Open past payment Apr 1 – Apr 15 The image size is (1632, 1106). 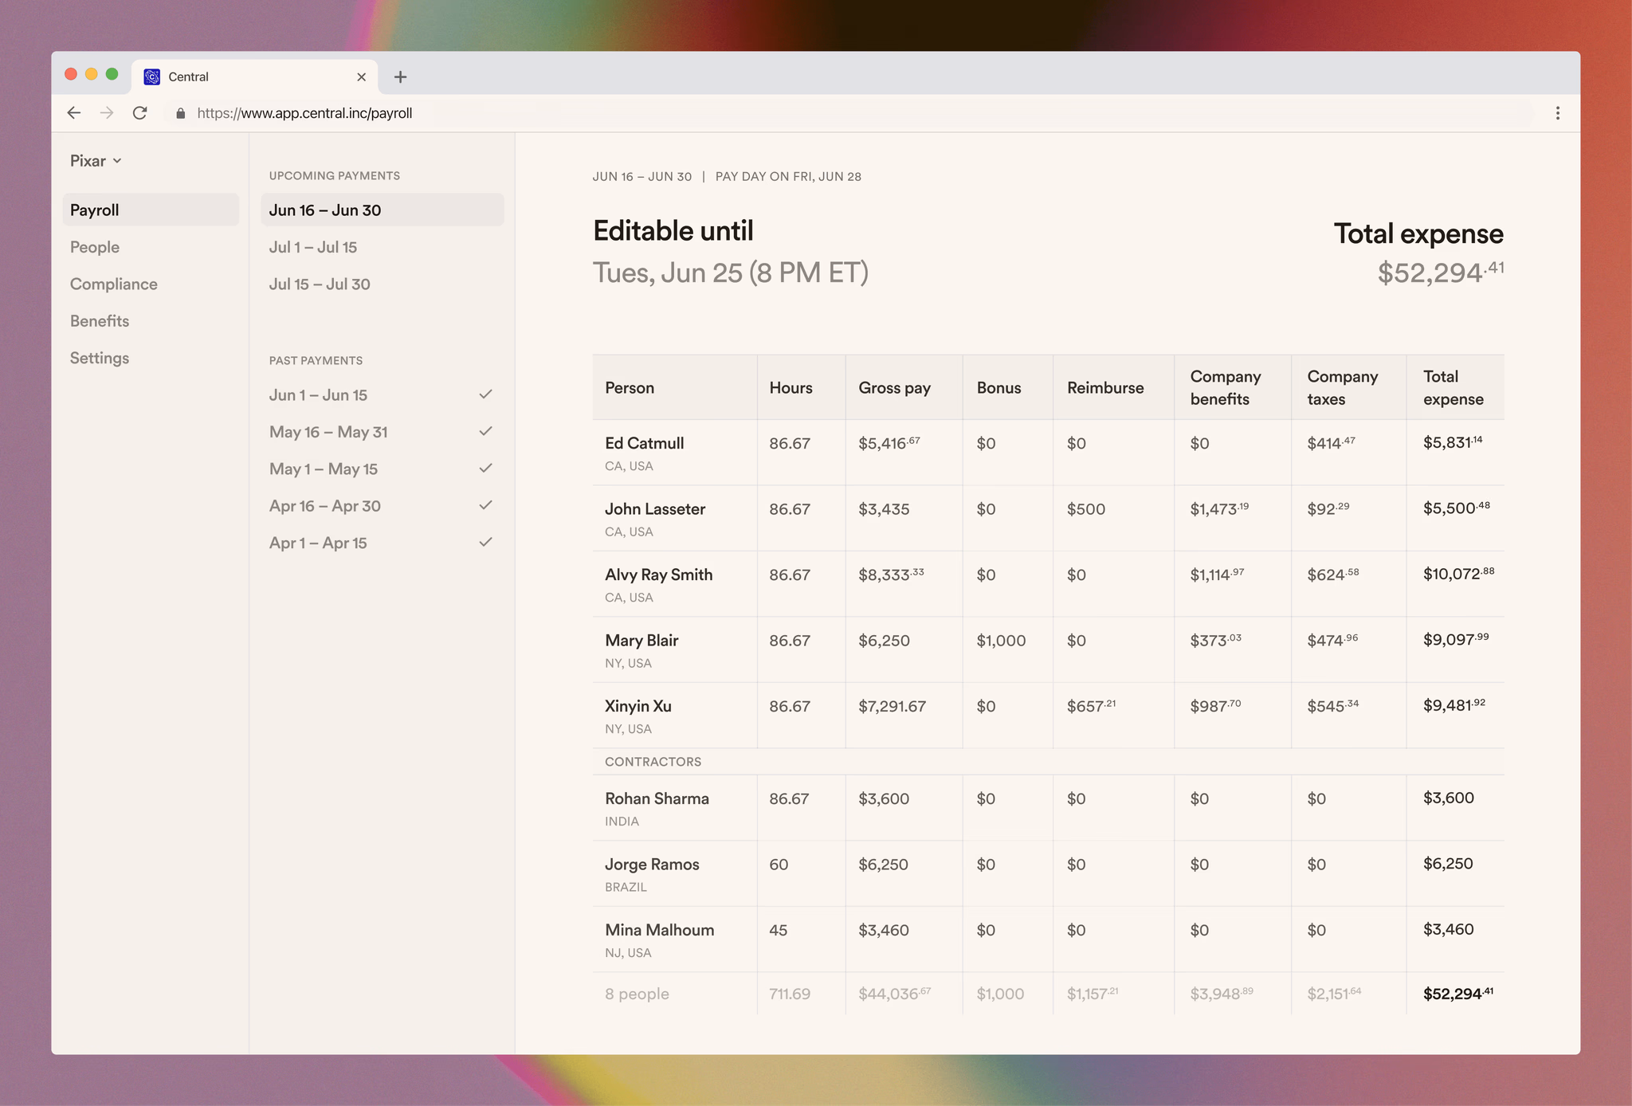318,543
